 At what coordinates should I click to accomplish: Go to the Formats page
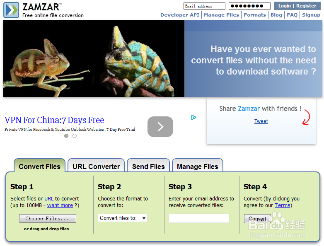255,15
